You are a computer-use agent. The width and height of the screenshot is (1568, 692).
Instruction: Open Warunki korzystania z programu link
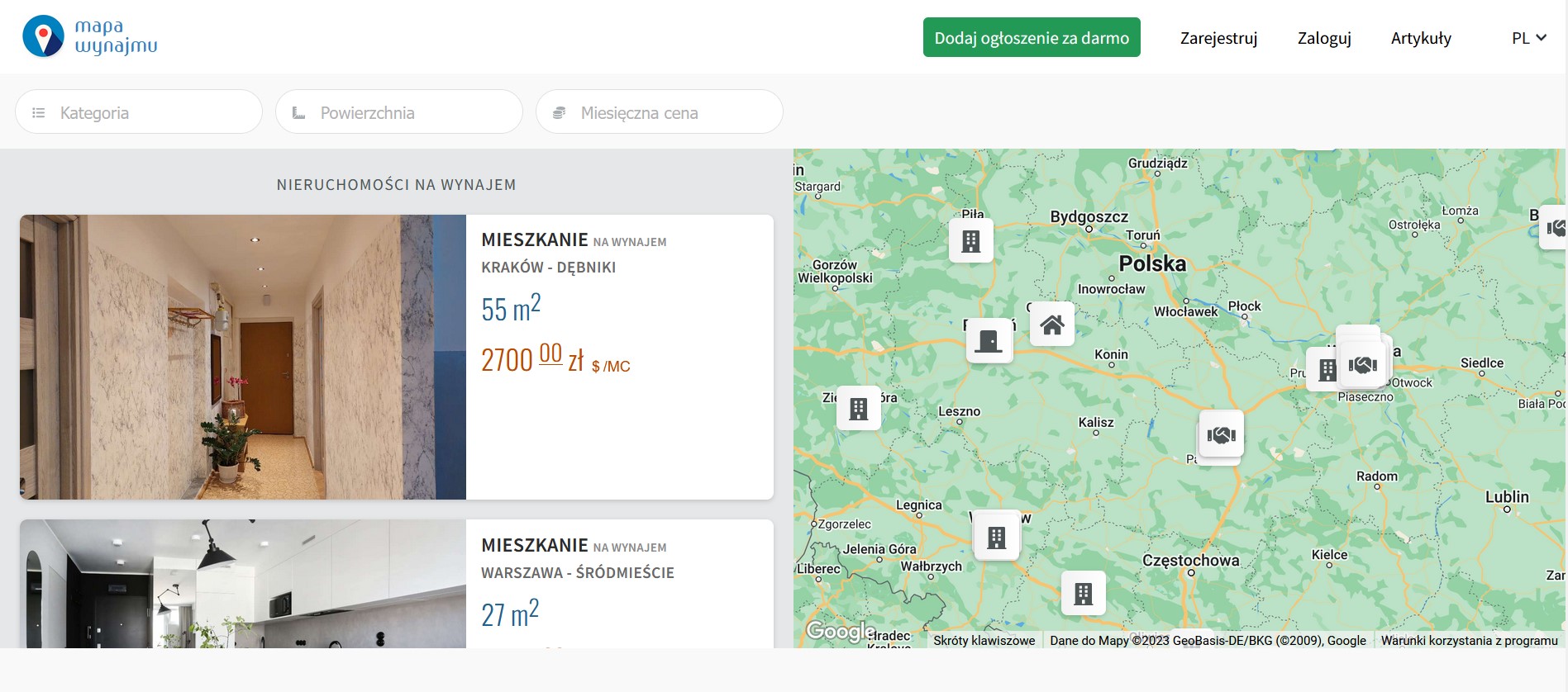(1469, 640)
